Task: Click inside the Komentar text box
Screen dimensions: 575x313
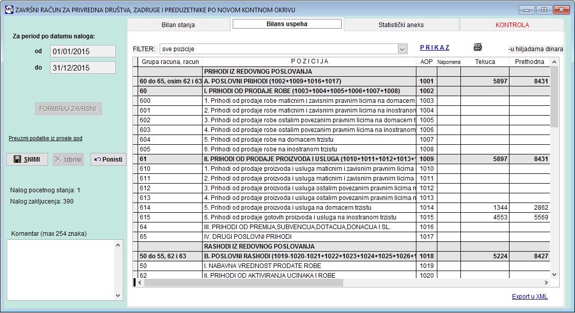Action: click(60, 270)
